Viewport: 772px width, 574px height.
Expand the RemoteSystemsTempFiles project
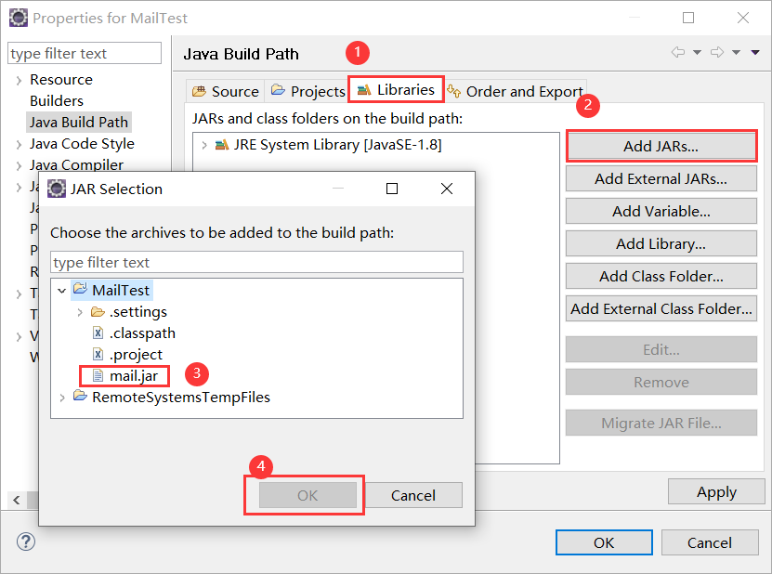tap(62, 398)
